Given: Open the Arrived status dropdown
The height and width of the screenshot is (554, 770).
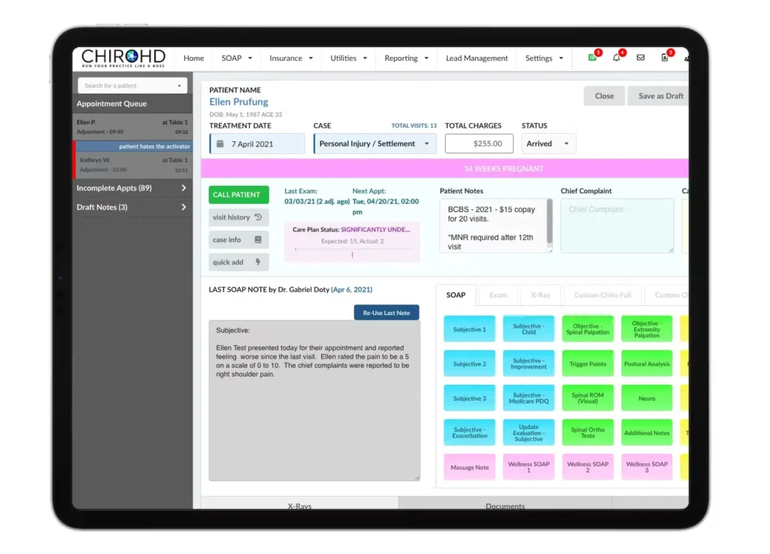Looking at the screenshot, I should pyautogui.click(x=548, y=144).
